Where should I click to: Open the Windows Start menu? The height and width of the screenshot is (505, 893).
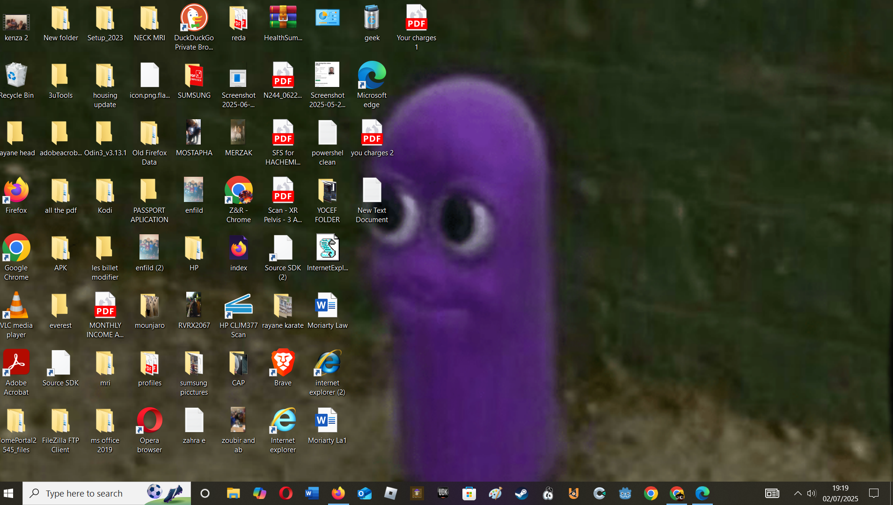pyautogui.click(x=8, y=493)
